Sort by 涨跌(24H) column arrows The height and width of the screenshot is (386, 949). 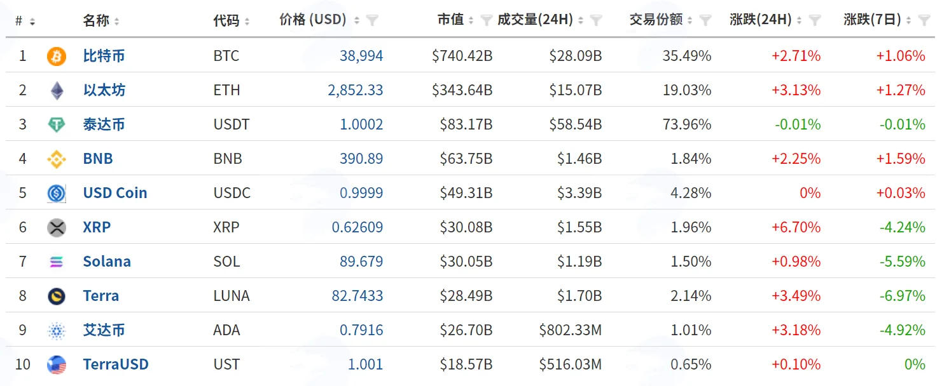tap(800, 21)
